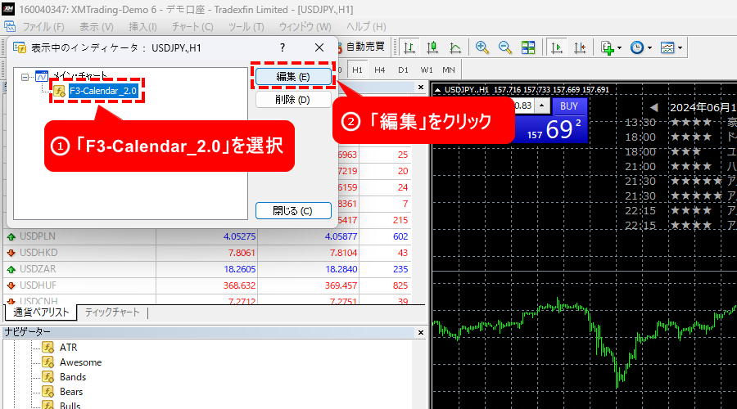Toggle chart auto scroll icon
Viewport: 737px width, 409px height.
click(x=557, y=48)
